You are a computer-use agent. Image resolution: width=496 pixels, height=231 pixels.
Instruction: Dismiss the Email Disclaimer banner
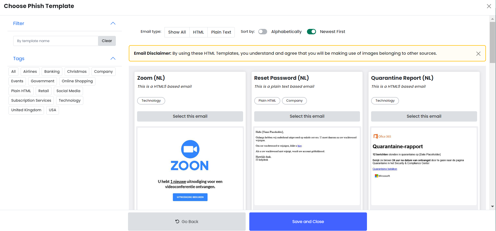pos(478,53)
